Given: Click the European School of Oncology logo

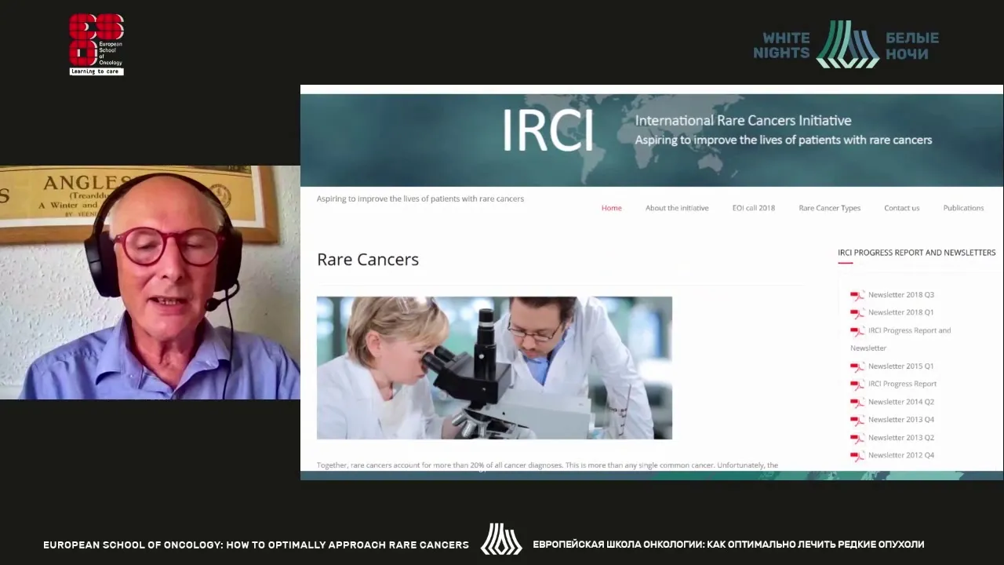Looking at the screenshot, I should pos(96,45).
